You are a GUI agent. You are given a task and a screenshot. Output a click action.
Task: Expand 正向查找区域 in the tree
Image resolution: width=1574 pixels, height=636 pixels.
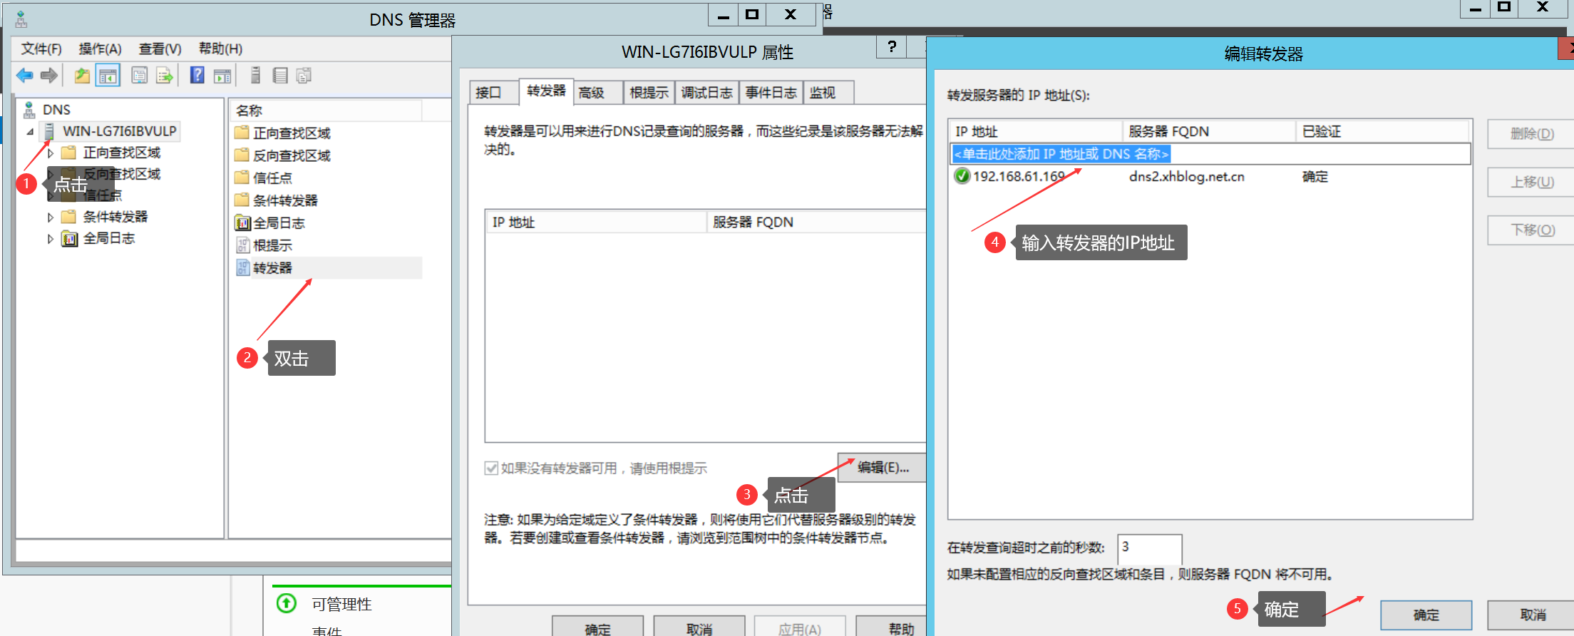click(51, 153)
